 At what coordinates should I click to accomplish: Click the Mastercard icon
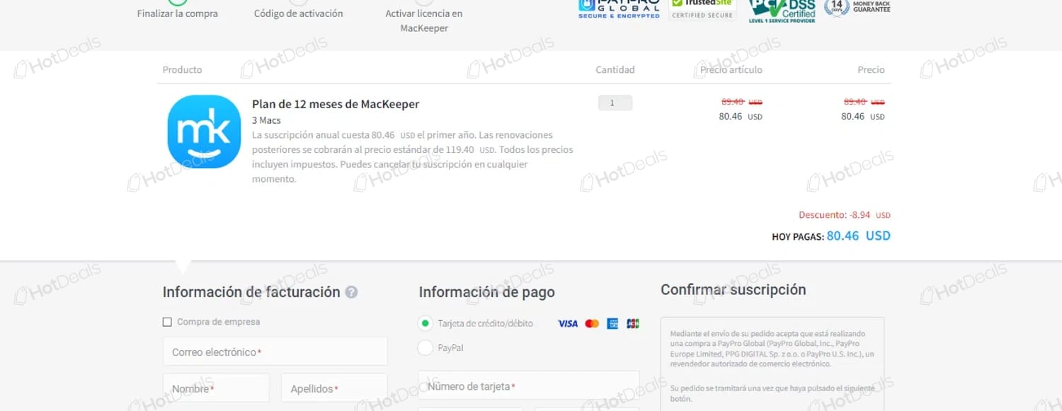pyautogui.click(x=592, y=323)
